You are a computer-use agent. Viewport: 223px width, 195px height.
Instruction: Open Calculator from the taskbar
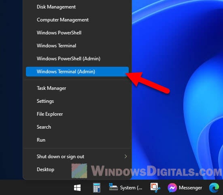coord(97,188)
